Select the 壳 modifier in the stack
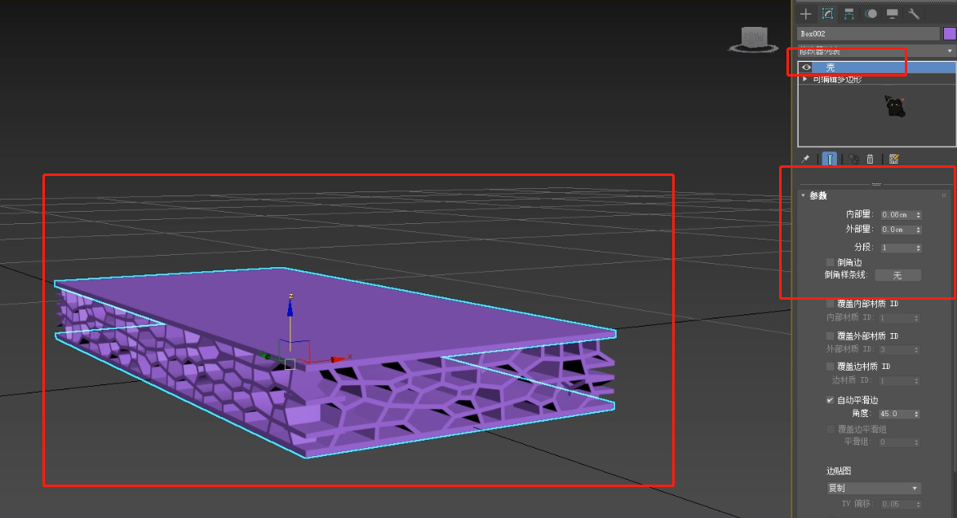 click(884, 67)
